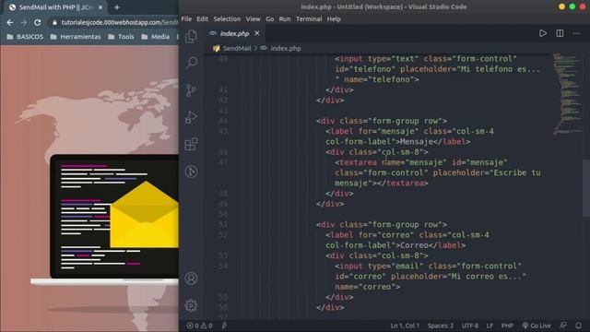This screenshot has width=590, height=332.
Task: Open notifications bell in status bar
Action: point(579,326)
